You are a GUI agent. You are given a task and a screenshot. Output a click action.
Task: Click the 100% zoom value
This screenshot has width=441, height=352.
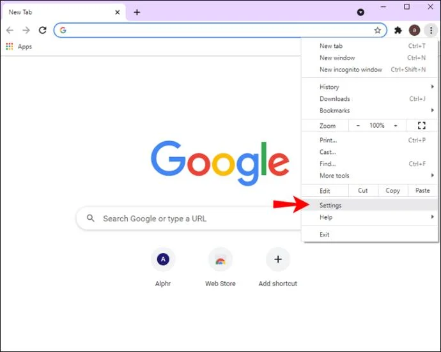(377, 125)
